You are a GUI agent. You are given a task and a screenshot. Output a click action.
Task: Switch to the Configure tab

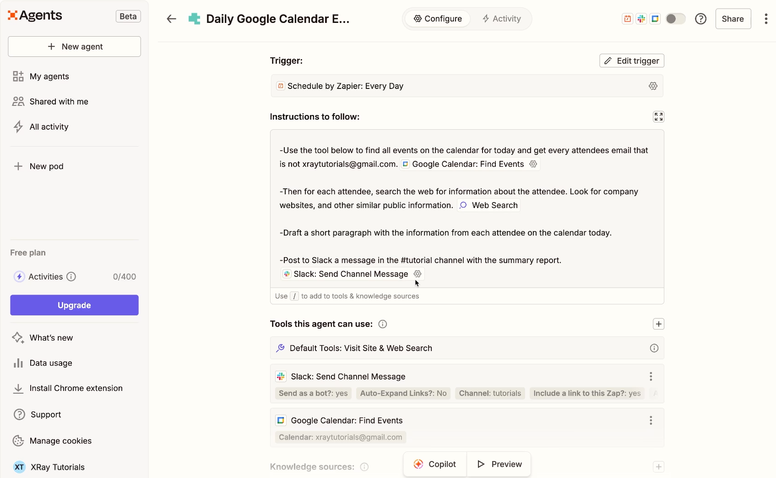coord(438,19)
